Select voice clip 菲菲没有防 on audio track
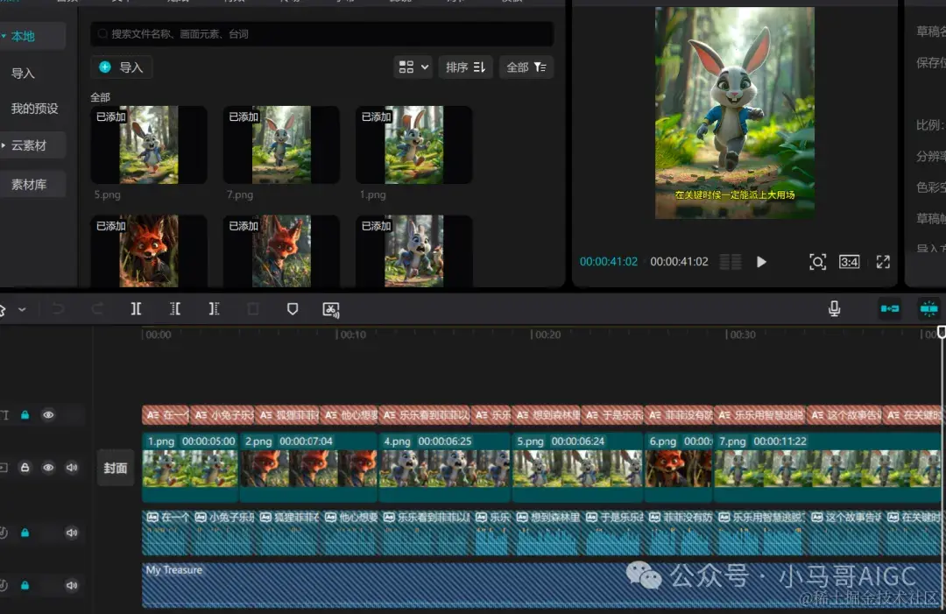The image size is (946, 614). pos(680,533)
